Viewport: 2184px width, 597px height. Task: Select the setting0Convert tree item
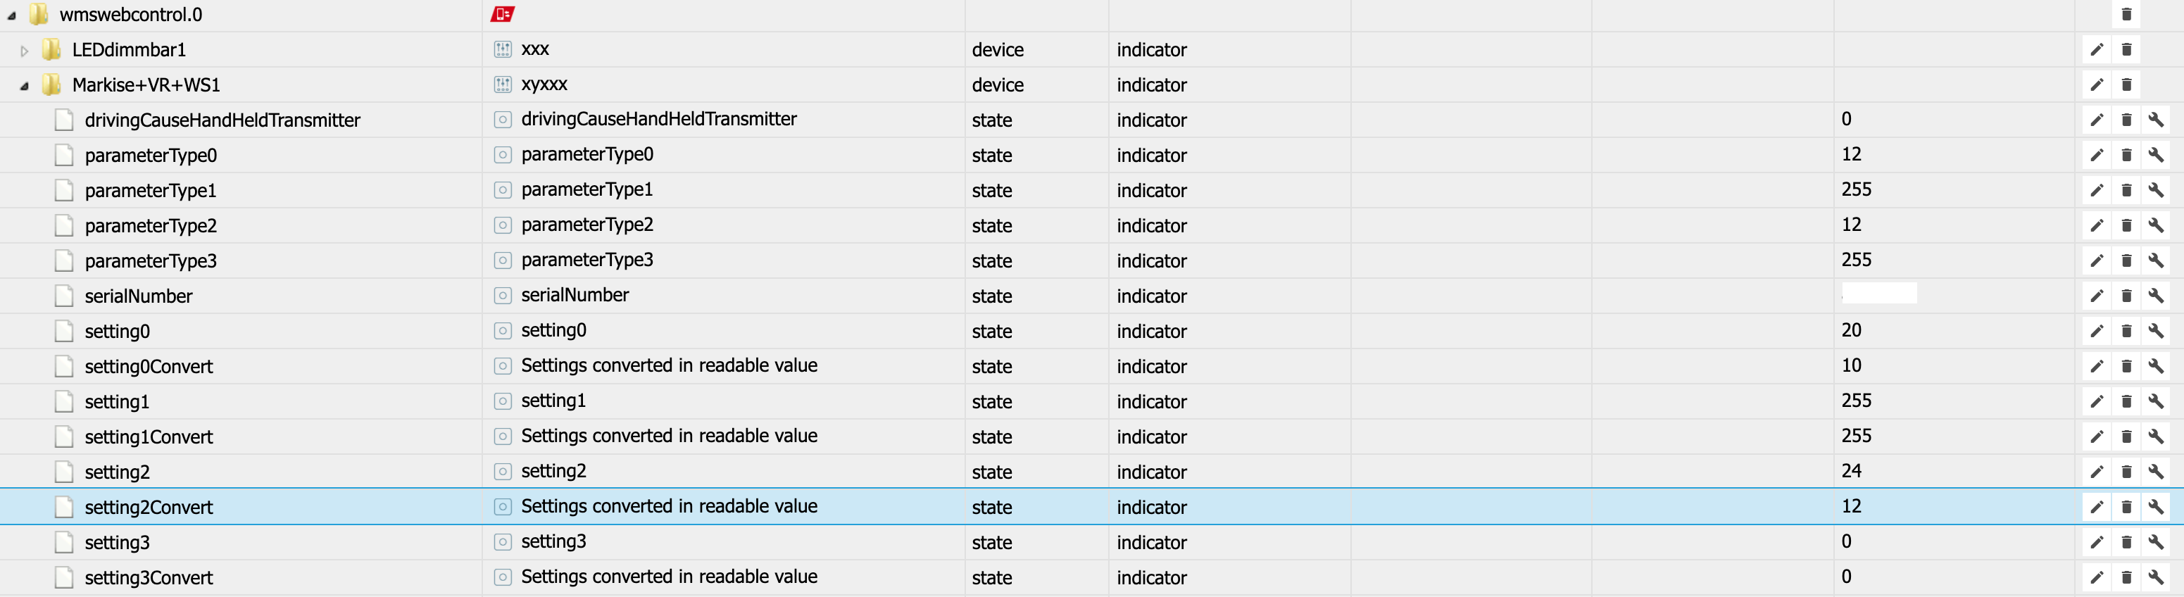[149, 366]
